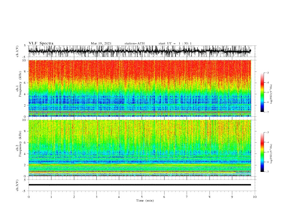Click the "-5" tick on the ch.1(V) axis
This screenshot has width=287, height=221.
click(25, 57)
